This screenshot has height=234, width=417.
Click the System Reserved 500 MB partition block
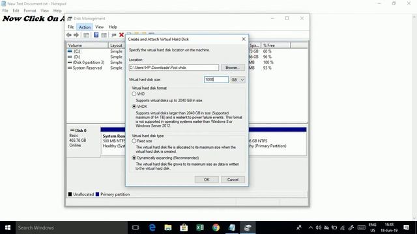[113, 141]
